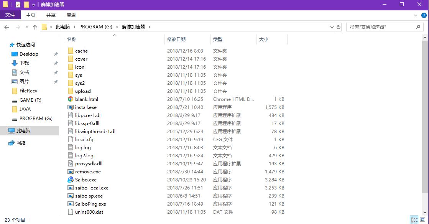Click the cache folder icon
This screenshot has height=224, width=429.
tap(71, 51)
